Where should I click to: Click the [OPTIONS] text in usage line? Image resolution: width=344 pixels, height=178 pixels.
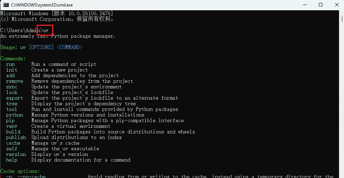[41, 47]
